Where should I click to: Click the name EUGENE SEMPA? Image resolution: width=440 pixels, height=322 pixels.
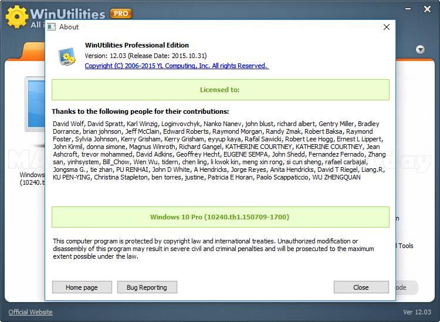tap(246, 154)
